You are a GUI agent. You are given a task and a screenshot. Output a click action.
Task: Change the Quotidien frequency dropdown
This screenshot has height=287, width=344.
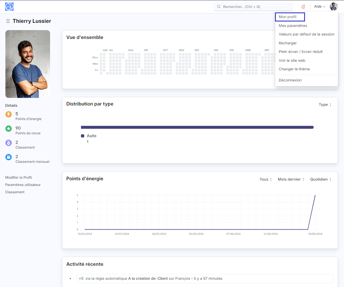click(x=321, y=179)
